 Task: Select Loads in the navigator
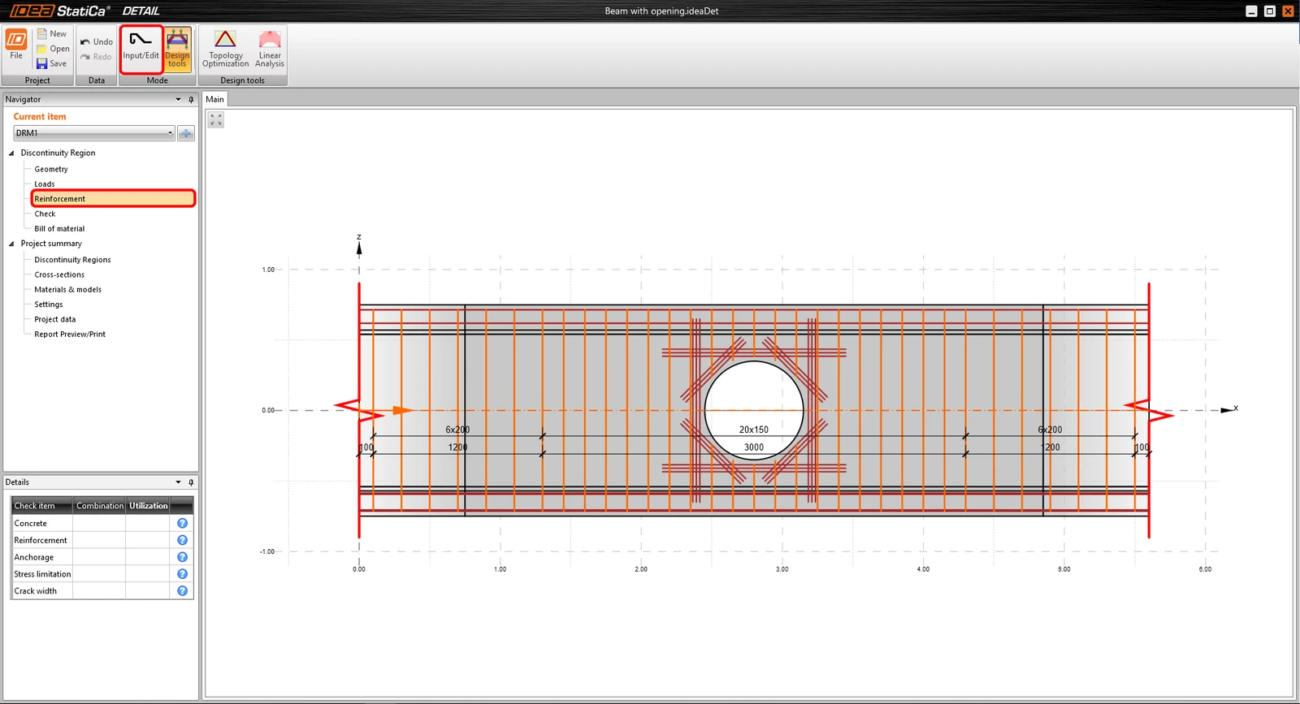coord(45,184)
